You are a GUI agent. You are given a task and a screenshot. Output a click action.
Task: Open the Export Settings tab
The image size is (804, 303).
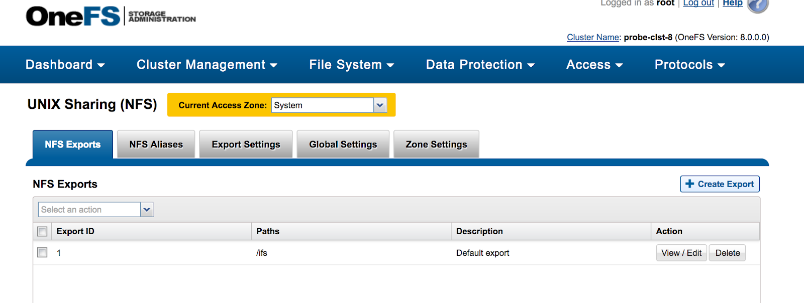click(x=246, y=144)
